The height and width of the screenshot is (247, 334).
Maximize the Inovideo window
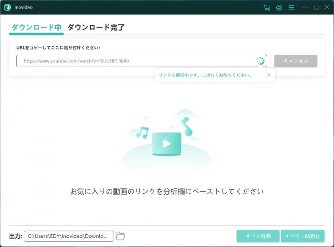[x=316, y=7]
